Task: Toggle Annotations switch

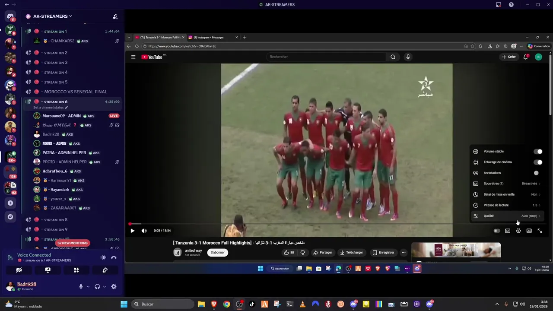Action: [536, 173]
